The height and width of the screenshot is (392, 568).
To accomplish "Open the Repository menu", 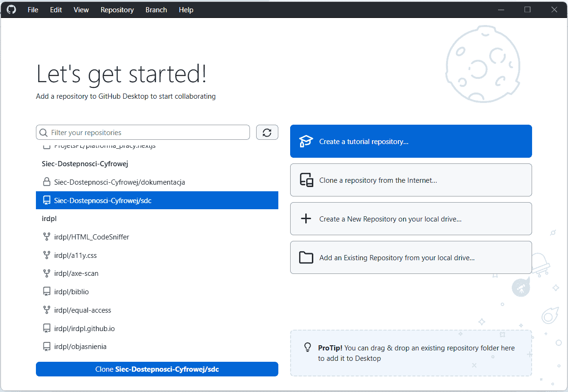I will [x=117, y=10].
